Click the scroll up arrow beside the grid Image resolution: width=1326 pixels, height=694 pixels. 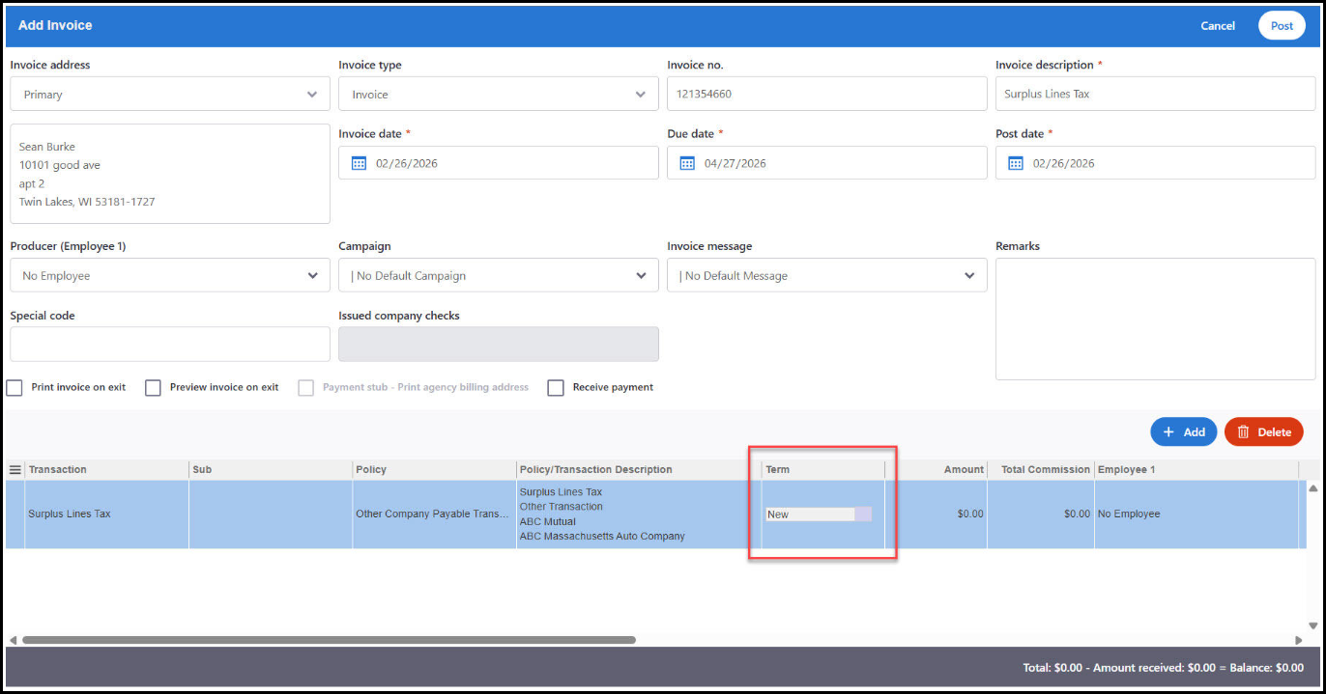click(1312, 488)
